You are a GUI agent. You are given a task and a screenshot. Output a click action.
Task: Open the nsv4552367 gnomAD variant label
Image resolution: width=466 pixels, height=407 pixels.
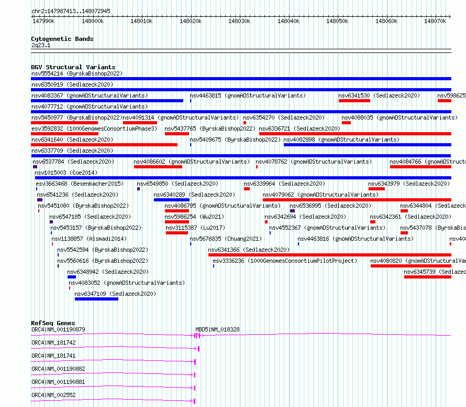pos(327,228)
